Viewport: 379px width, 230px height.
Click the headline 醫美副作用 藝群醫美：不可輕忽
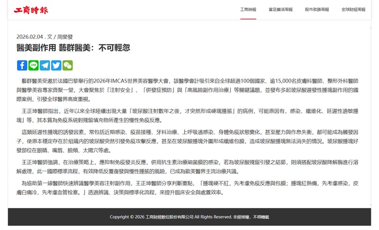click(73, 48)
